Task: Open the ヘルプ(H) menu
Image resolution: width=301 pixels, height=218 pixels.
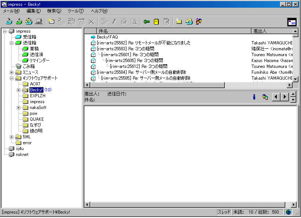Action: pyautogui.click(x=99, y=11)
